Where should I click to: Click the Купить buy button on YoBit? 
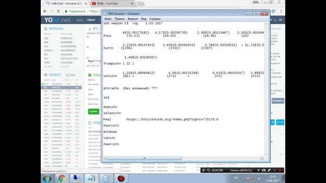click(x=94, y=111)
